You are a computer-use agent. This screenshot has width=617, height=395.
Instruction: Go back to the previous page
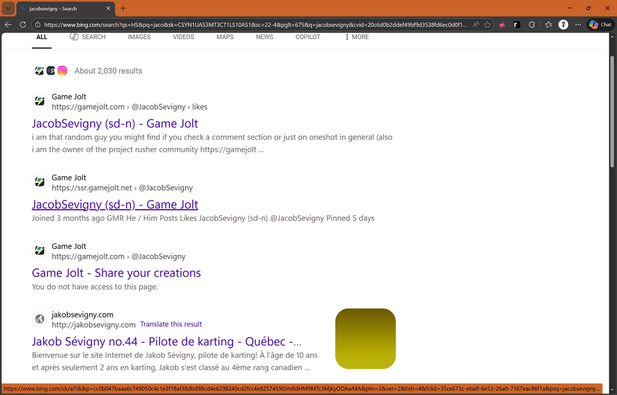(8, 25)
